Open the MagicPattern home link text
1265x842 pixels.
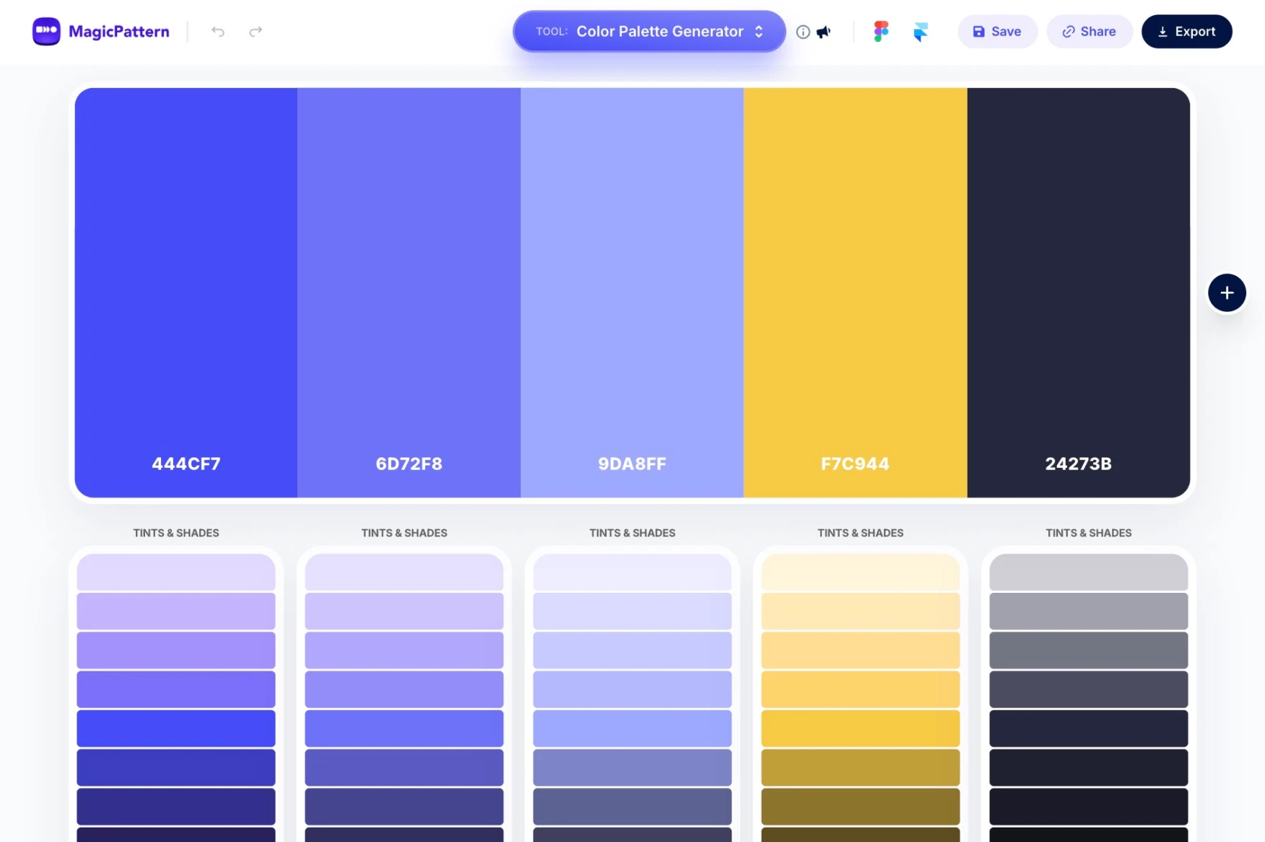119,32
